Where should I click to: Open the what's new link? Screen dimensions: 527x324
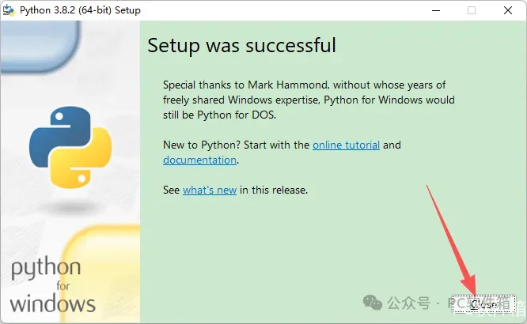tap(210, 190)
